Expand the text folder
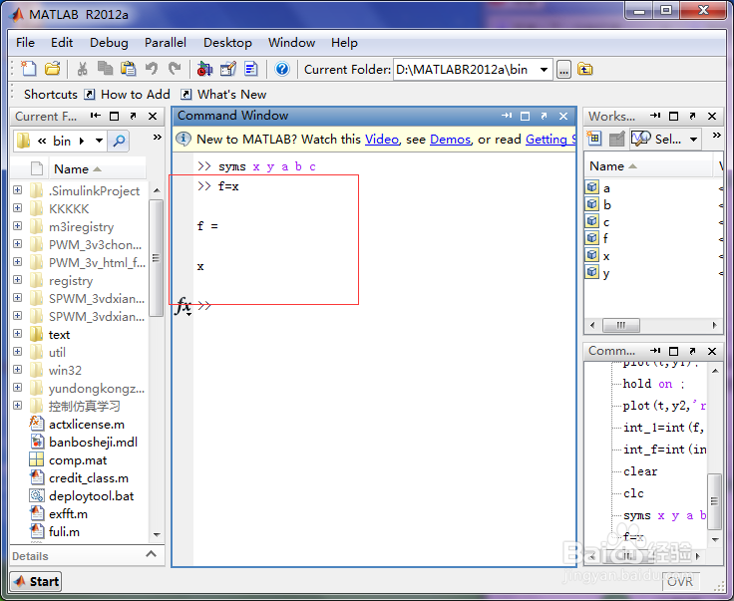The width and height of the screenshot is (734, 601). pos(17,334)
